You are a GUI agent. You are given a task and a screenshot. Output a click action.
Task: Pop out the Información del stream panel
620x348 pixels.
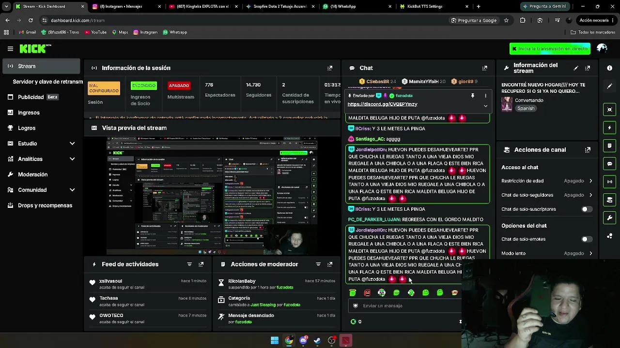pos(588,68)
